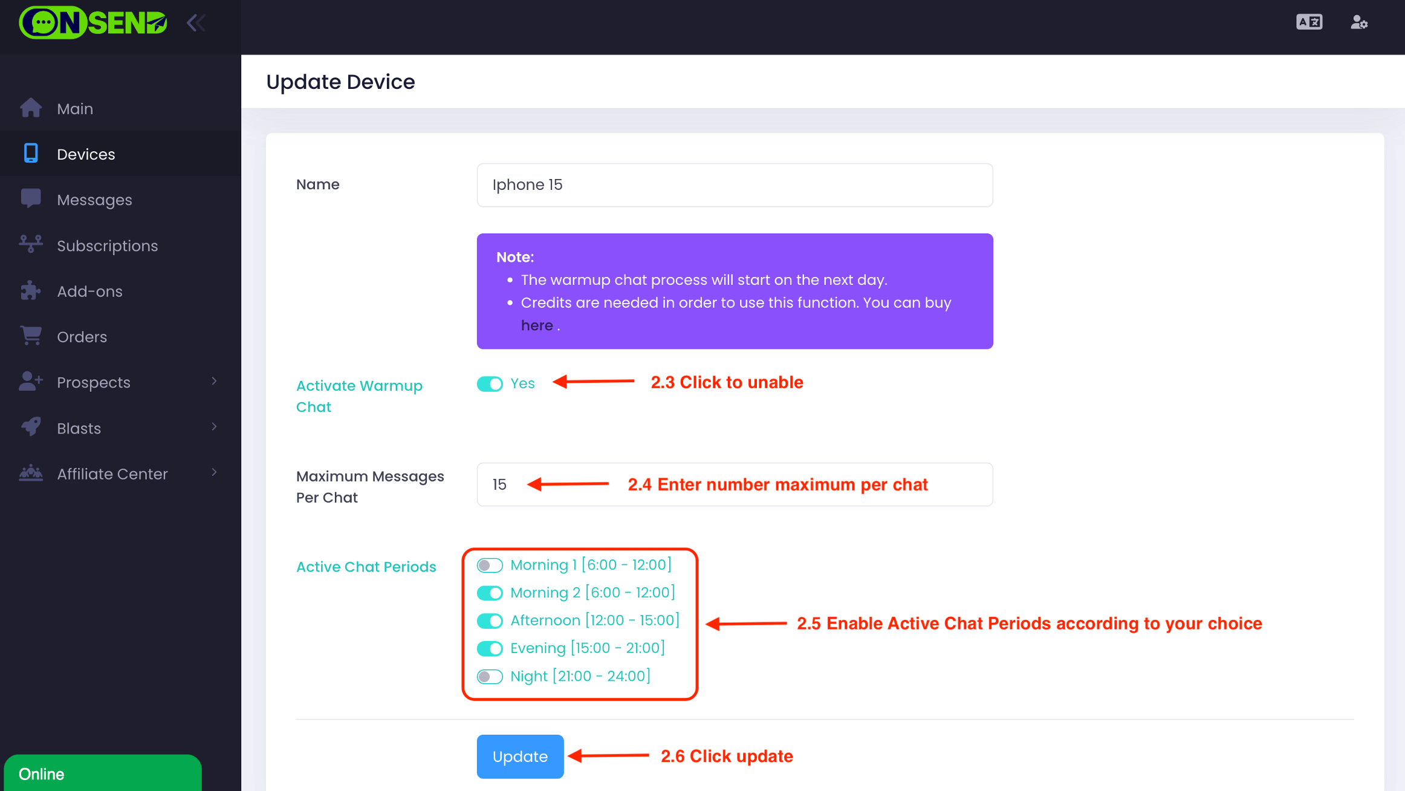This screenshot has width=1405, height=791.
Task: Expand the Blasts submenu chevron
Action: (x=214, y=427)
